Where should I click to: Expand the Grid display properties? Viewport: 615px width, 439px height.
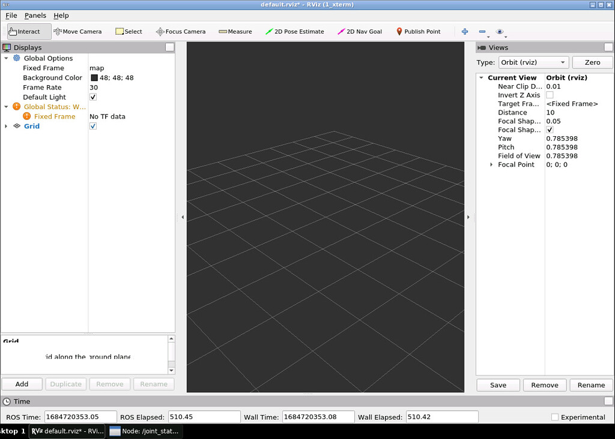click(5, 126)
